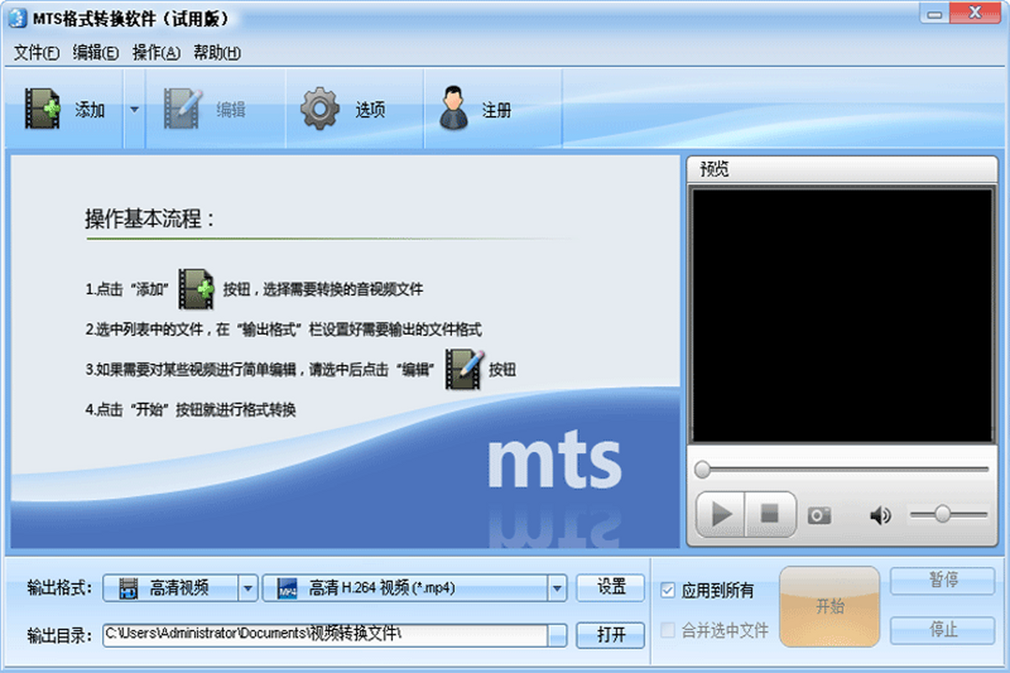Close the window with the red X

[x=974, y=12]
